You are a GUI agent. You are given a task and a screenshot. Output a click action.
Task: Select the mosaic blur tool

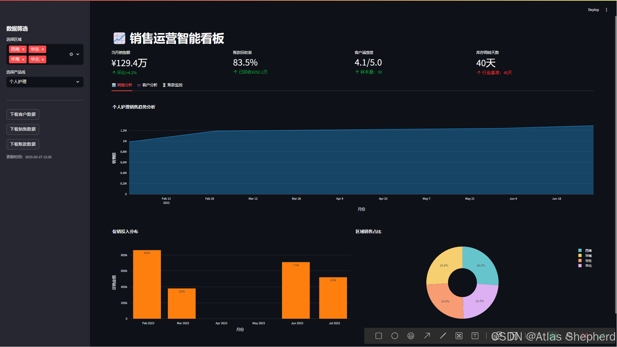pyautogui.click(x=459, y=336)
